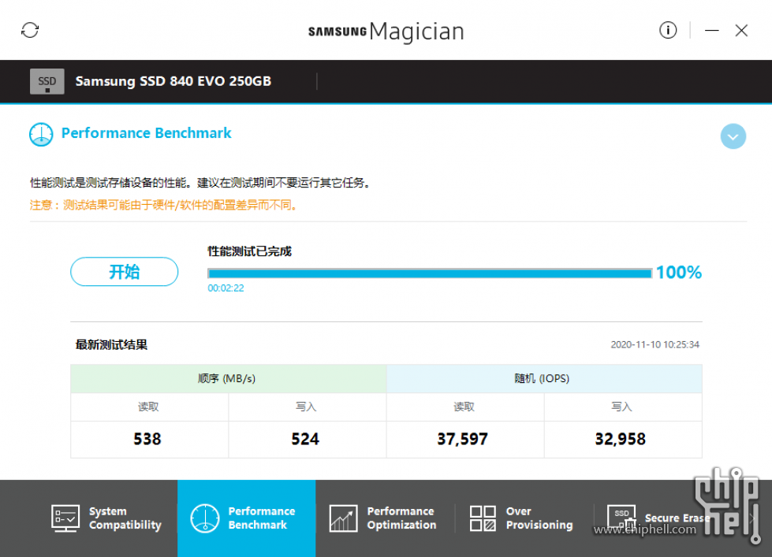Click the benchmark progress bar
This screenshot has width=772, height=557.
tap(429, 273)
